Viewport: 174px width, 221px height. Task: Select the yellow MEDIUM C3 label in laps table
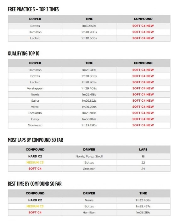(35, 163)
